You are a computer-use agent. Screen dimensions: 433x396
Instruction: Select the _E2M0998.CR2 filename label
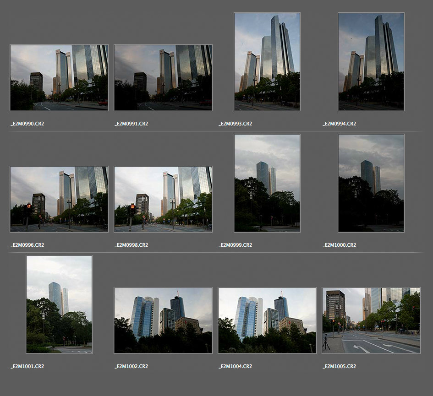coord(132,245)
